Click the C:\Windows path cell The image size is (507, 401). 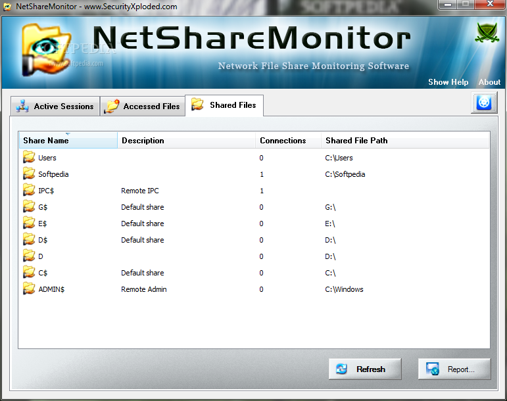pyautogui.click(x=344, y=289)
